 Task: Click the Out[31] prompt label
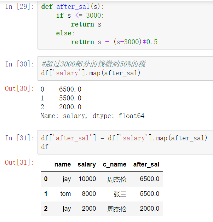click(x=19, y=162)
